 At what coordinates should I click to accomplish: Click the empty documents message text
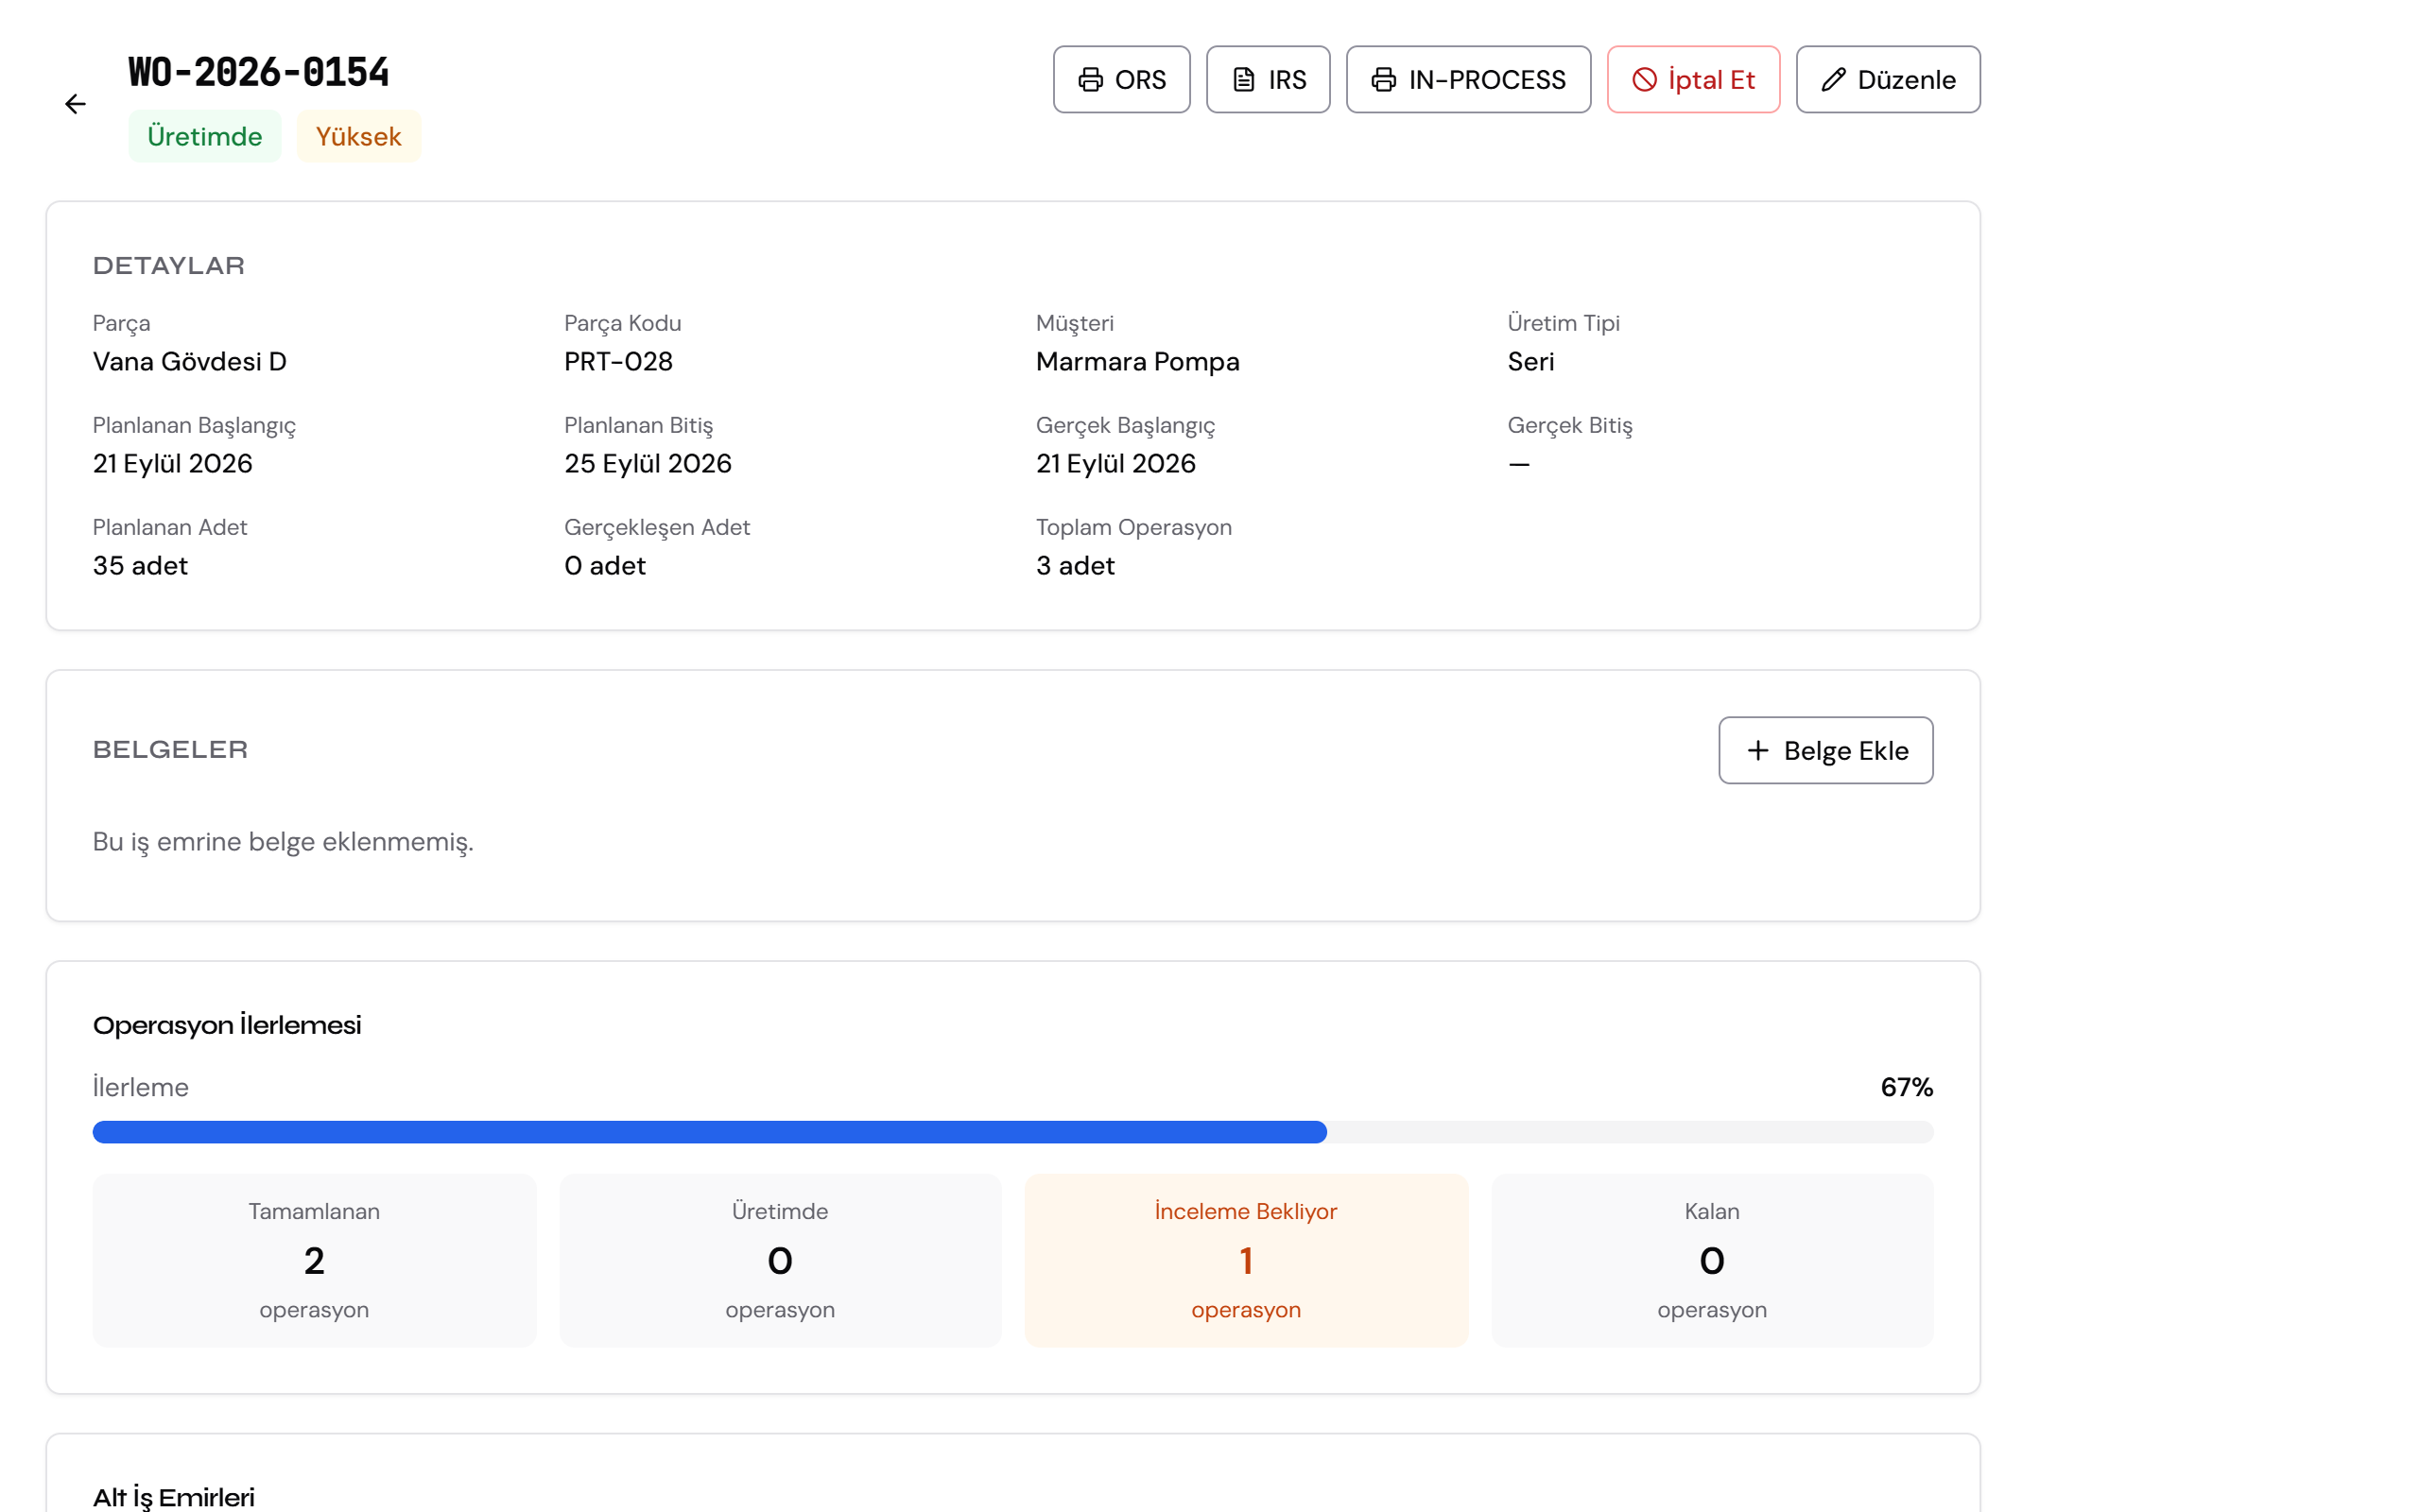[x=283, y=842]
